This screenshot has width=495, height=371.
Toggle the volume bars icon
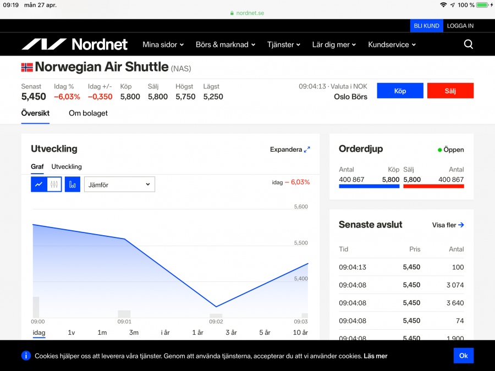[73, 185]
